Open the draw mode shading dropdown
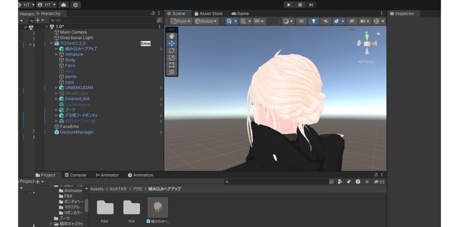 [x=288, y=21]
